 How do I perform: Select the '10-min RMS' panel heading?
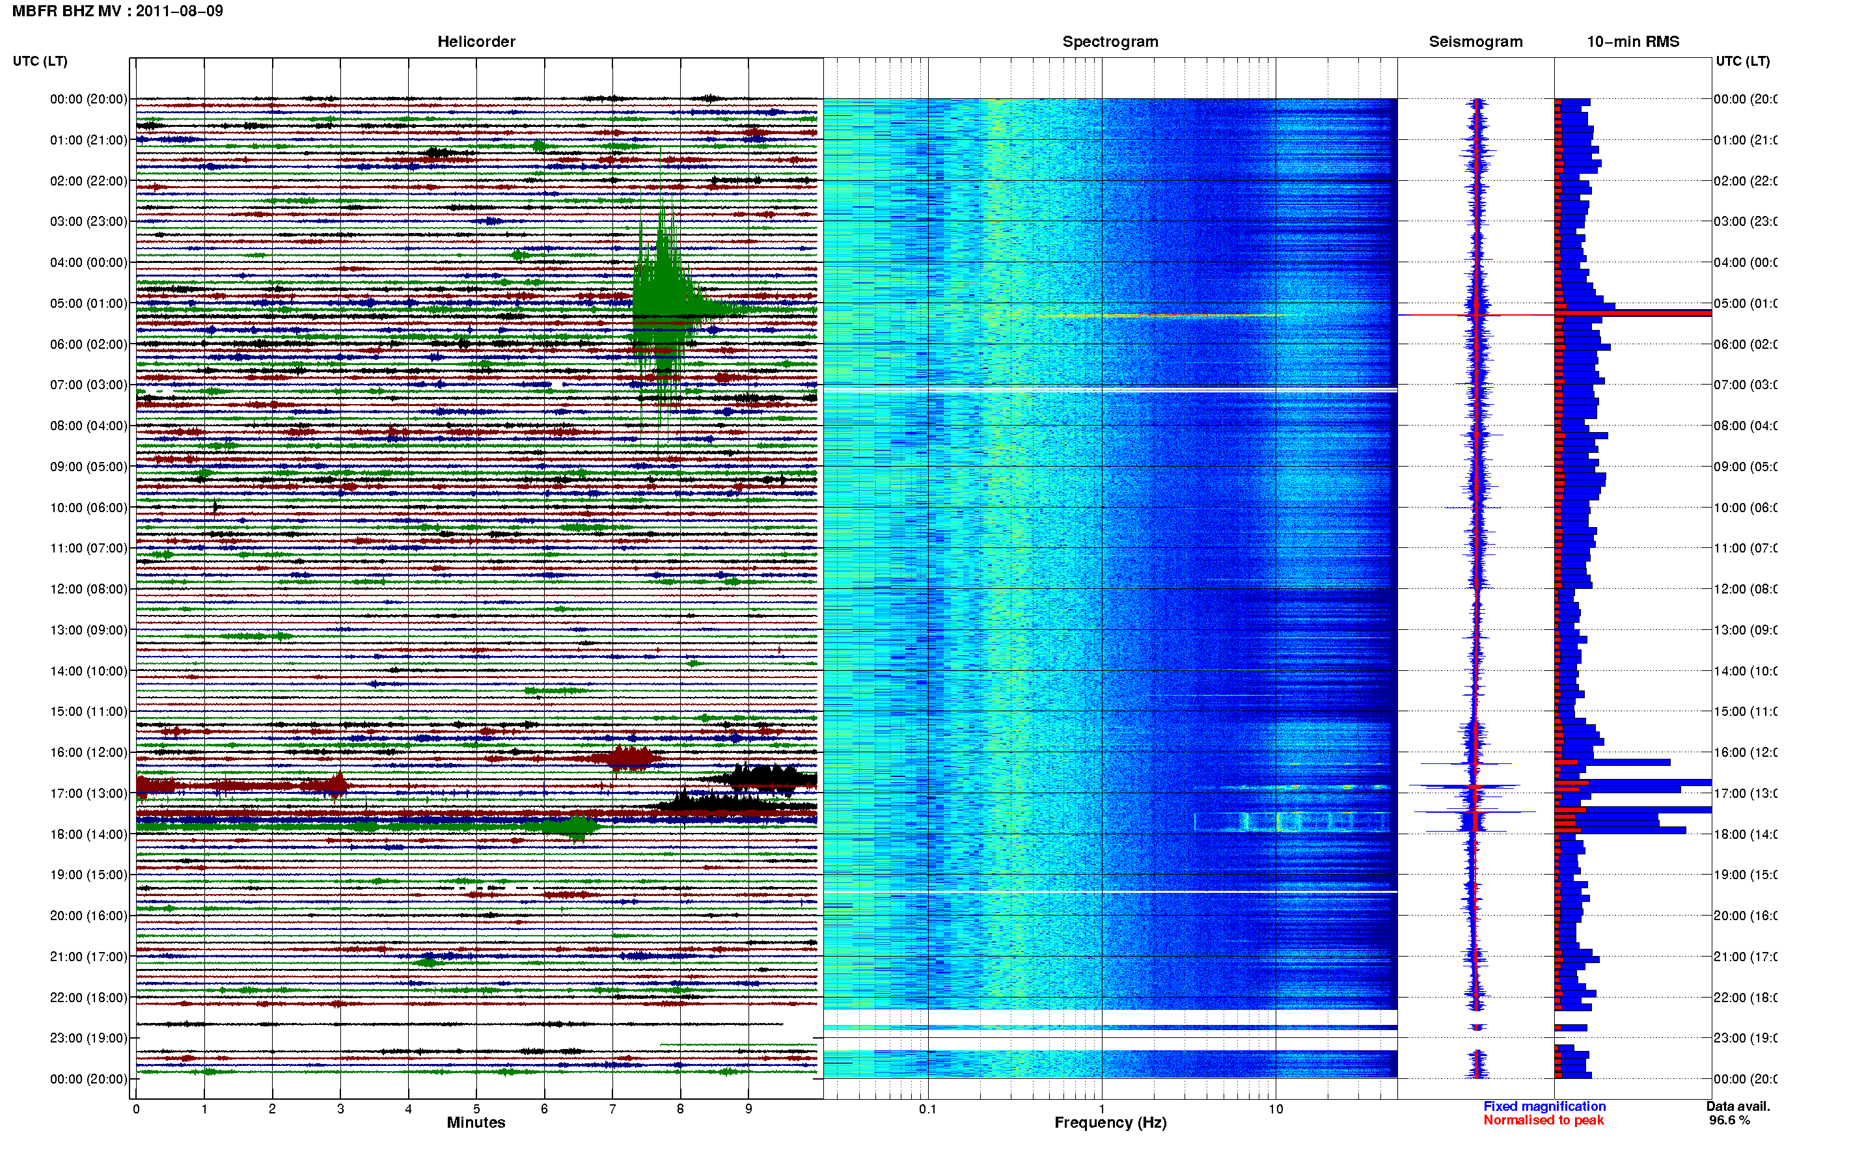1633,42
